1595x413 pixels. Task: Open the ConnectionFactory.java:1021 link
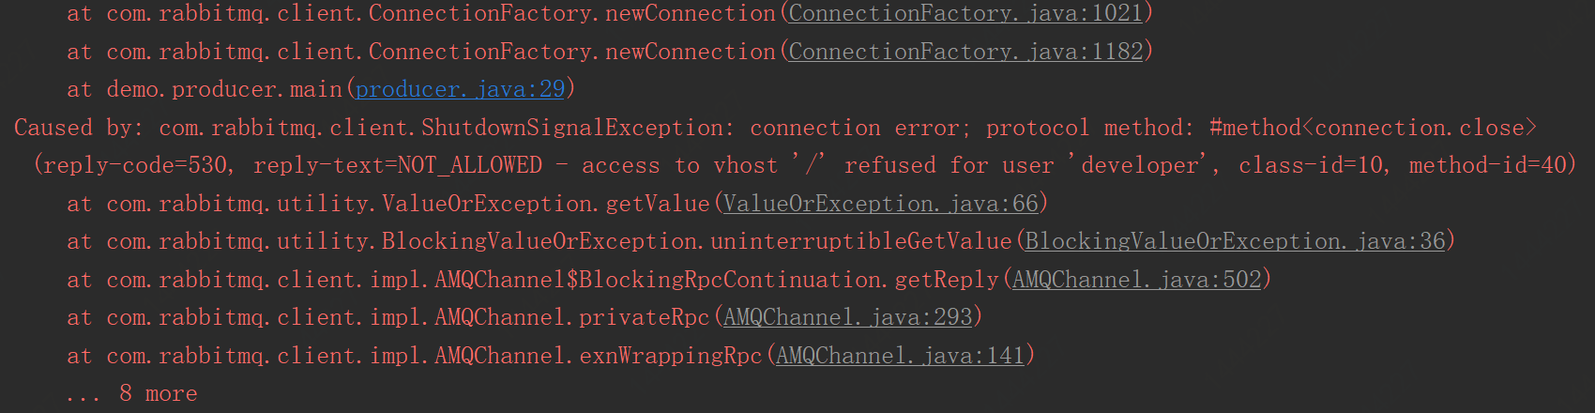click(965, 13)
